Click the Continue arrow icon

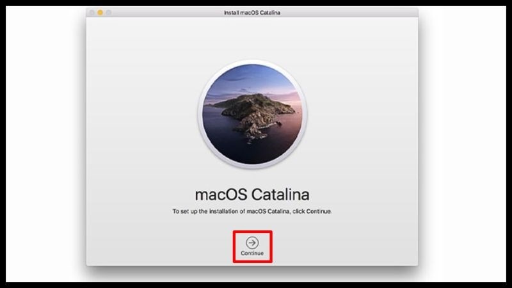tap(252, 243)
